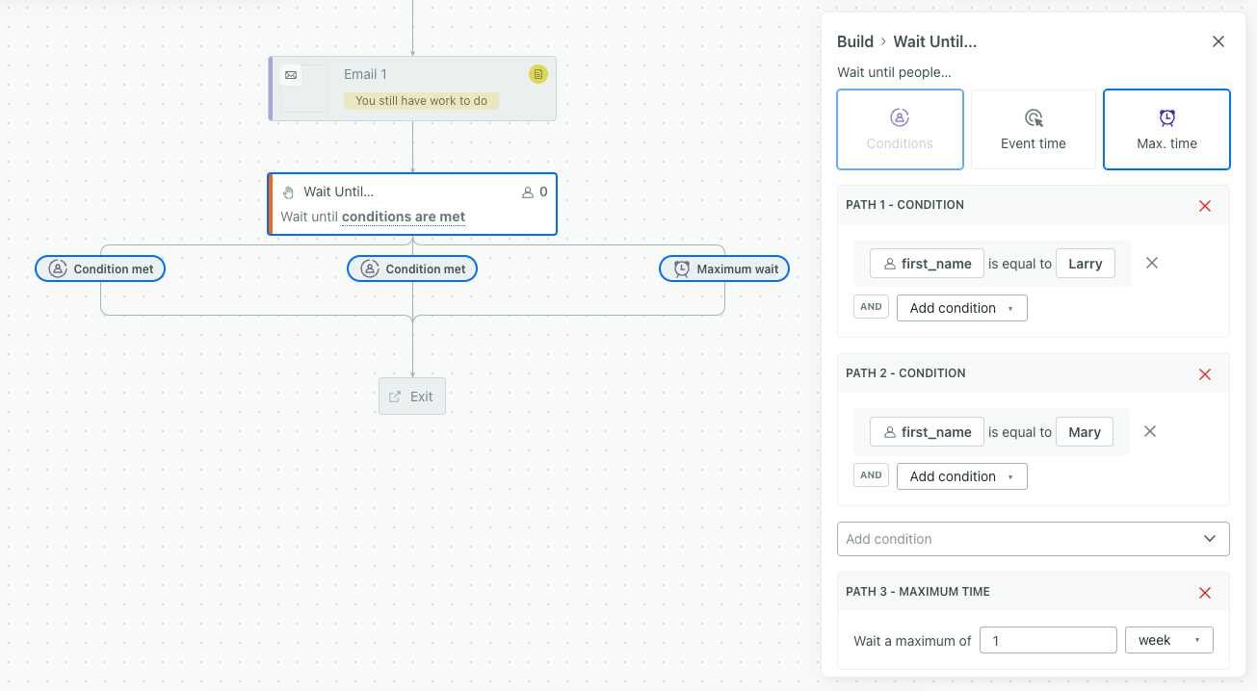Select the Maximum wait branch
Viewport: 1257px width, 691px height.
(724, 269)
